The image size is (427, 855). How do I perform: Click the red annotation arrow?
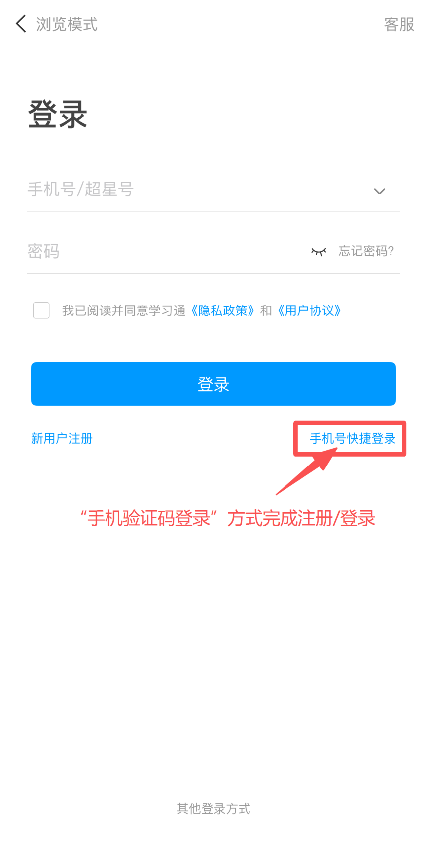click(306, 471)
